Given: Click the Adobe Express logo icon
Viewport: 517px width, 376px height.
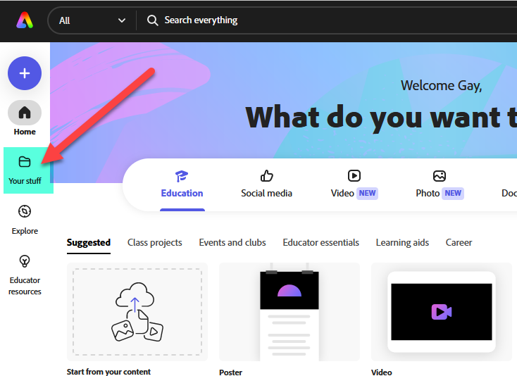Looking at the screenshot, I should pos(25,20).
